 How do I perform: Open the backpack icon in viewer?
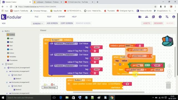click(x=167, y=41)
